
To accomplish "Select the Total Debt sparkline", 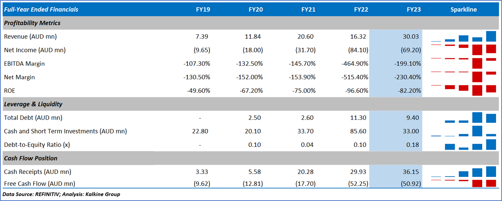I will pos(464,118).
